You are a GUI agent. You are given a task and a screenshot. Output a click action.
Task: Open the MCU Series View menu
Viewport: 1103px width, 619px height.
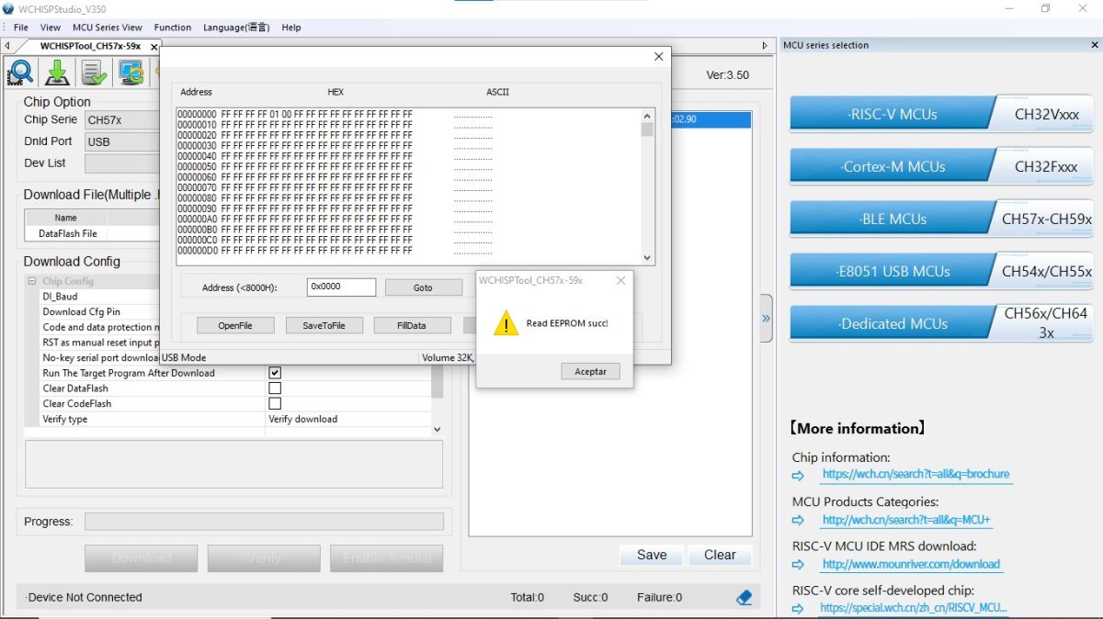108,28
